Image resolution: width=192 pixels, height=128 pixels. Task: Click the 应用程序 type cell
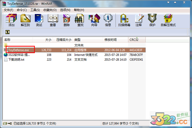[80, 50]
